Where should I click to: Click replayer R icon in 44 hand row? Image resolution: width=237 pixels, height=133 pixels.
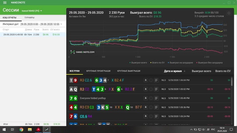click(146, 107)
